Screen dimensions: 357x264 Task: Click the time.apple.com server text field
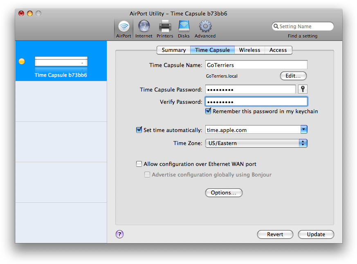pyautogui.click(x=253, y=130)
